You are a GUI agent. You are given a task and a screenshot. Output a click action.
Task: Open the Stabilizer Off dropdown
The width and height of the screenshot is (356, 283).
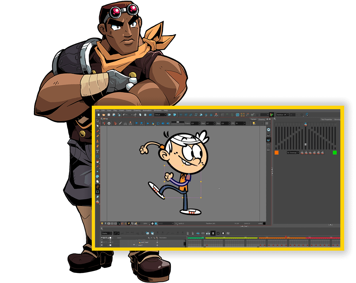coord(282,115)
